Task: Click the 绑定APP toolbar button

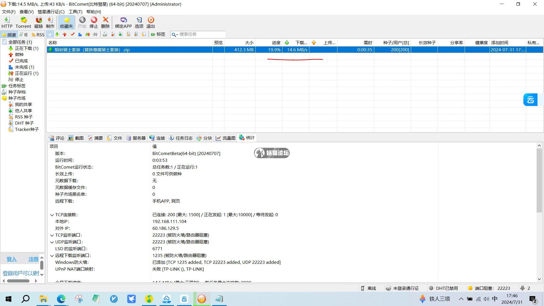Action: click(x=123, y=22)
